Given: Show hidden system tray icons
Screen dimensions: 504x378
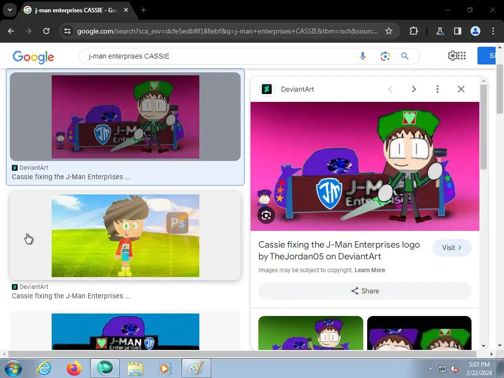Looking at the screenshot, I should point(430,369).
